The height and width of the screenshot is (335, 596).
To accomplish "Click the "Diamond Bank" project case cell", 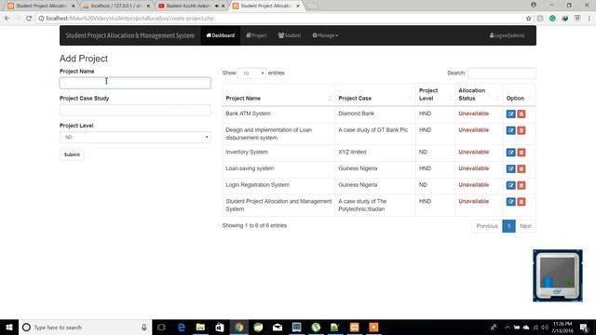I will tap(356, 114).
